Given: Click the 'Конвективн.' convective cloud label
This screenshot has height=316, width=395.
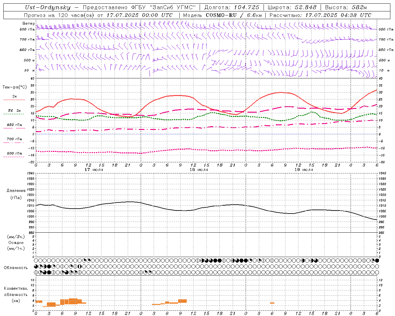Looking at the screenshot, I should (x=16, y=289).
